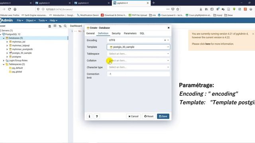Open a new browser tab with the plus
255x143 pixels.
(153, 3)
